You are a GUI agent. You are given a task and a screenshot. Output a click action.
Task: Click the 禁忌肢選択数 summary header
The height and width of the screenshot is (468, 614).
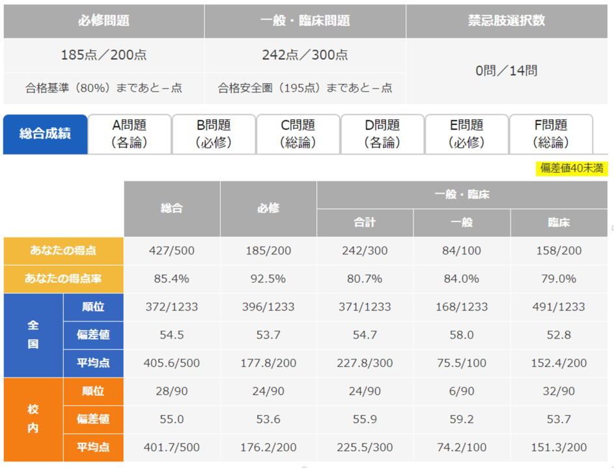pyautogui.click(x=507, y=21)
